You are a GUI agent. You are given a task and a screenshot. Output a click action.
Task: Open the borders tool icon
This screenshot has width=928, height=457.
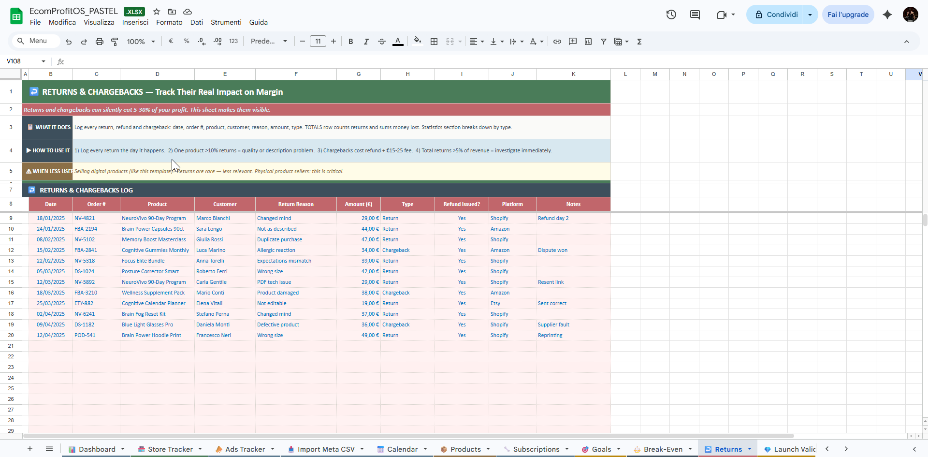click(x=434, y=42)
